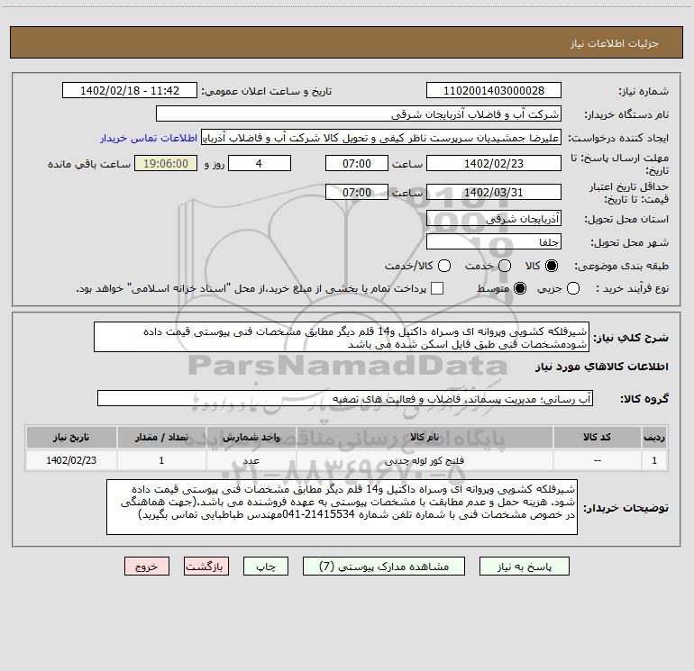Click the کد کالا column header
Image resolution: width=694 pixels, height=671 pixels.
(x=597, y=438)
